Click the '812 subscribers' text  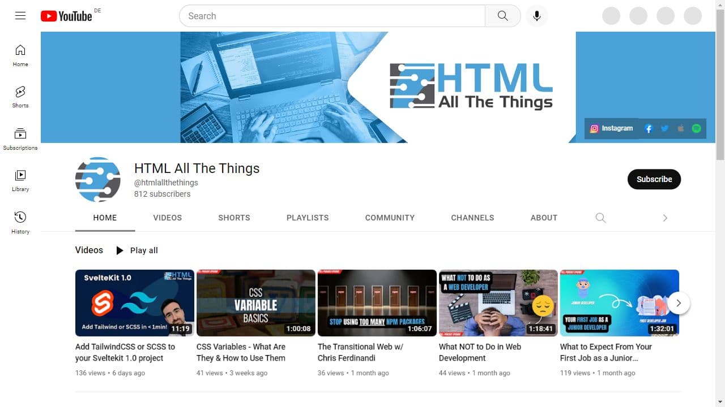[163, 194]
